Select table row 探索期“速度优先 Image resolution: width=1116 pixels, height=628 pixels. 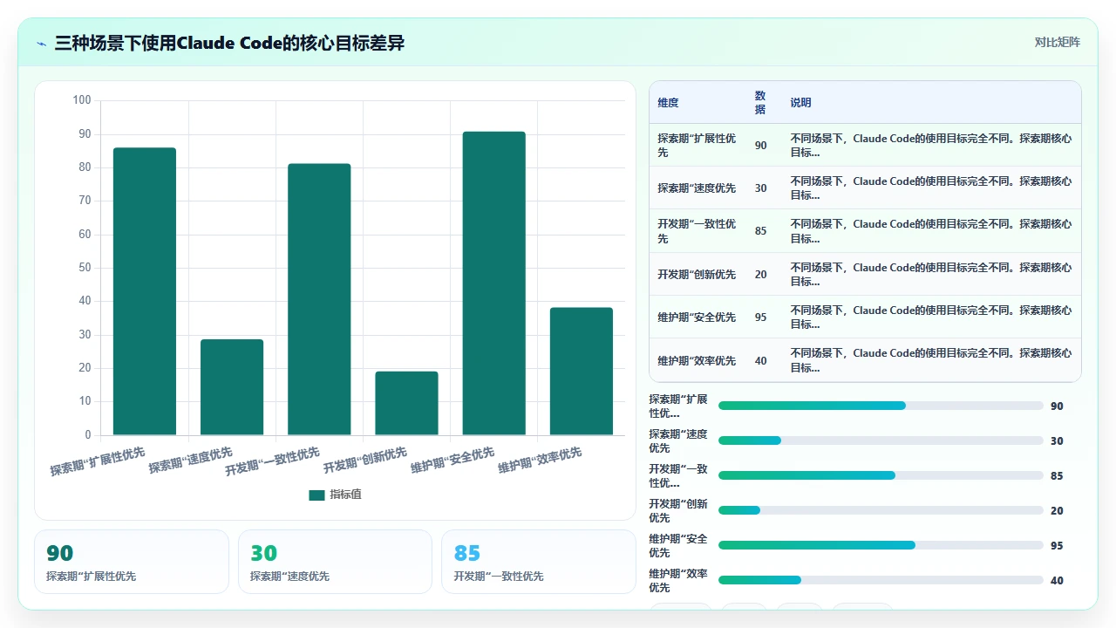[x=865, y=188]
